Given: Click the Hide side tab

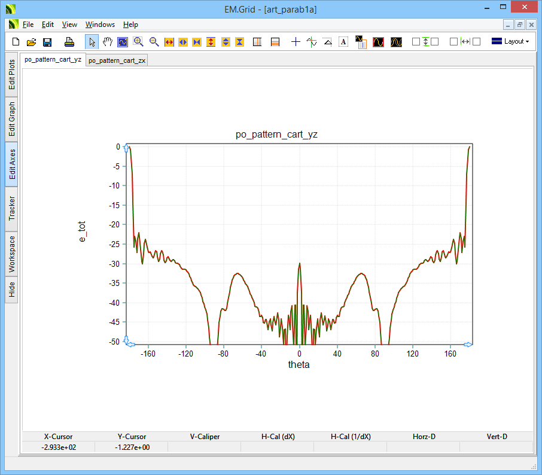Looking at the screenshot, I should (x=11, y=290).
